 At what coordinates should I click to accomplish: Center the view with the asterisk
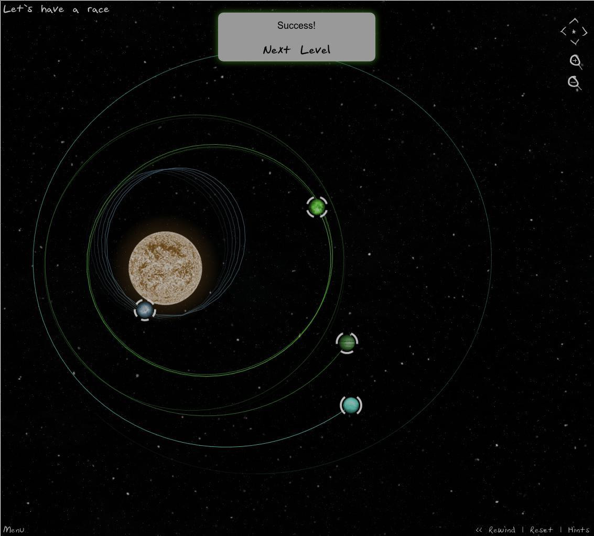(x=574, y=32)
